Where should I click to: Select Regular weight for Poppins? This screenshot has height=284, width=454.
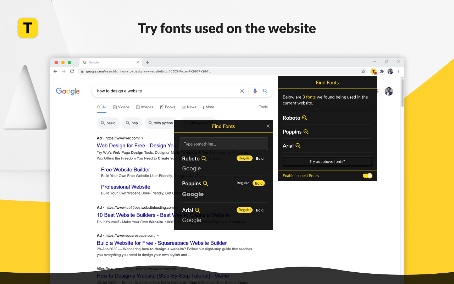pyautogui.click(x=243, y=183)
